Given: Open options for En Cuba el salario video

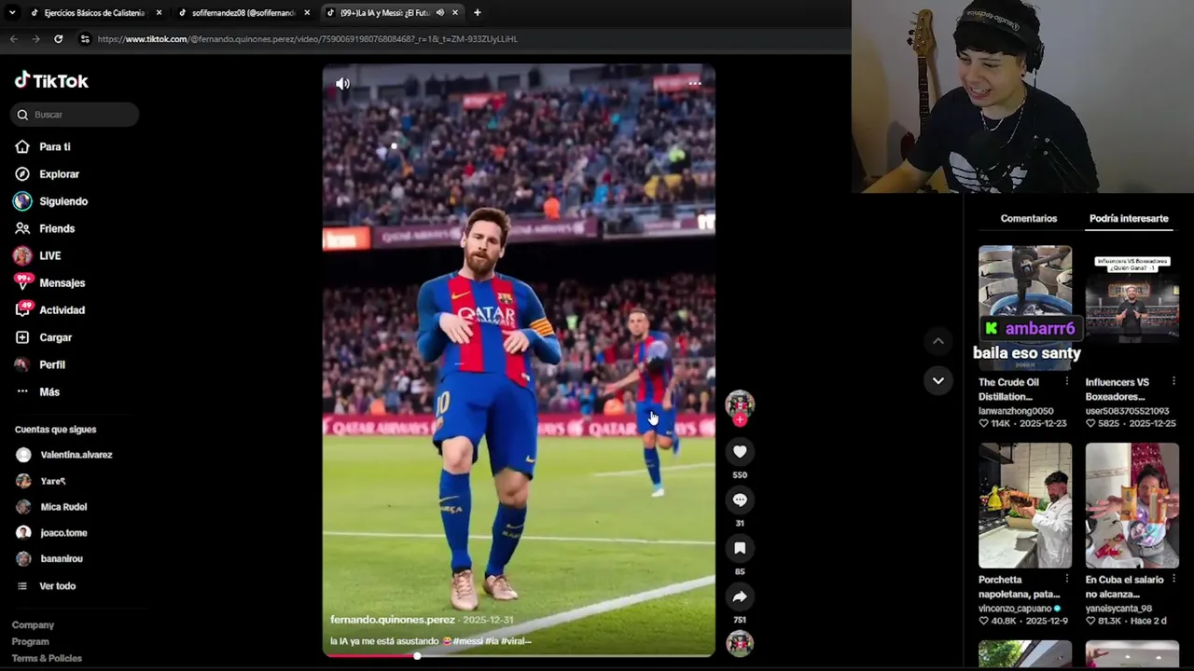Looking at the screenshot, I should 1173,580.
